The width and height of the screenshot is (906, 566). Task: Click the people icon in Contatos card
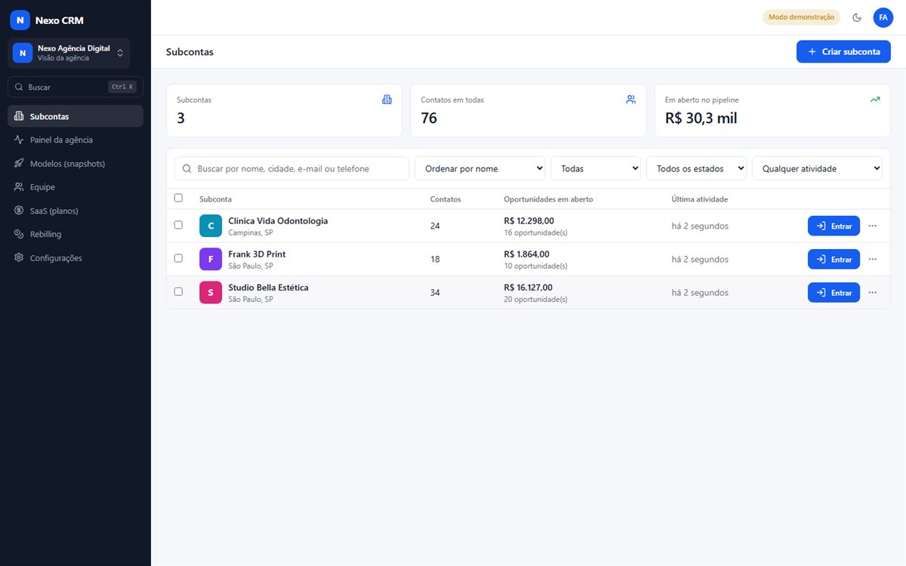tap(631, 100)
